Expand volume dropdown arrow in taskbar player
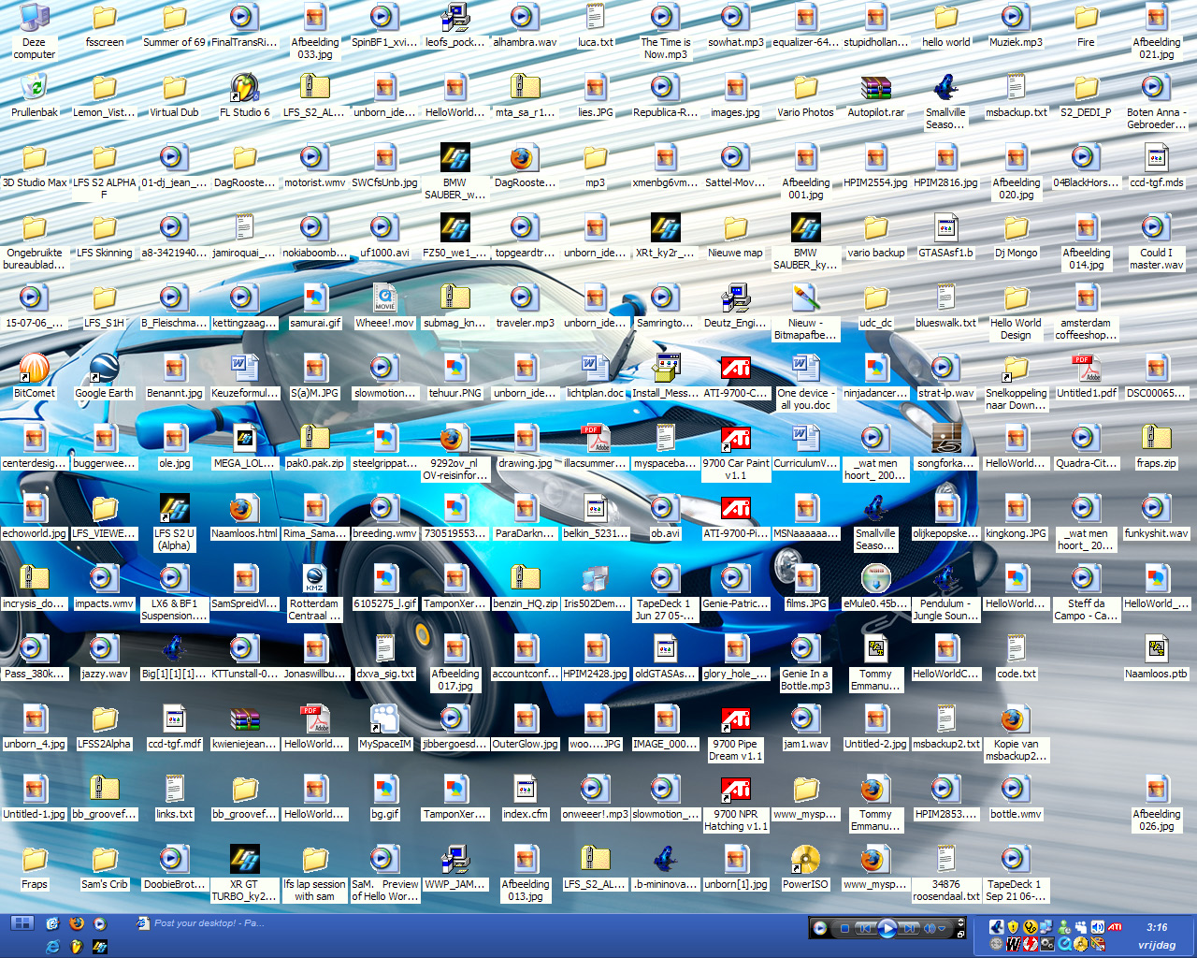1197x958 pixels. [x=943, y=928]
